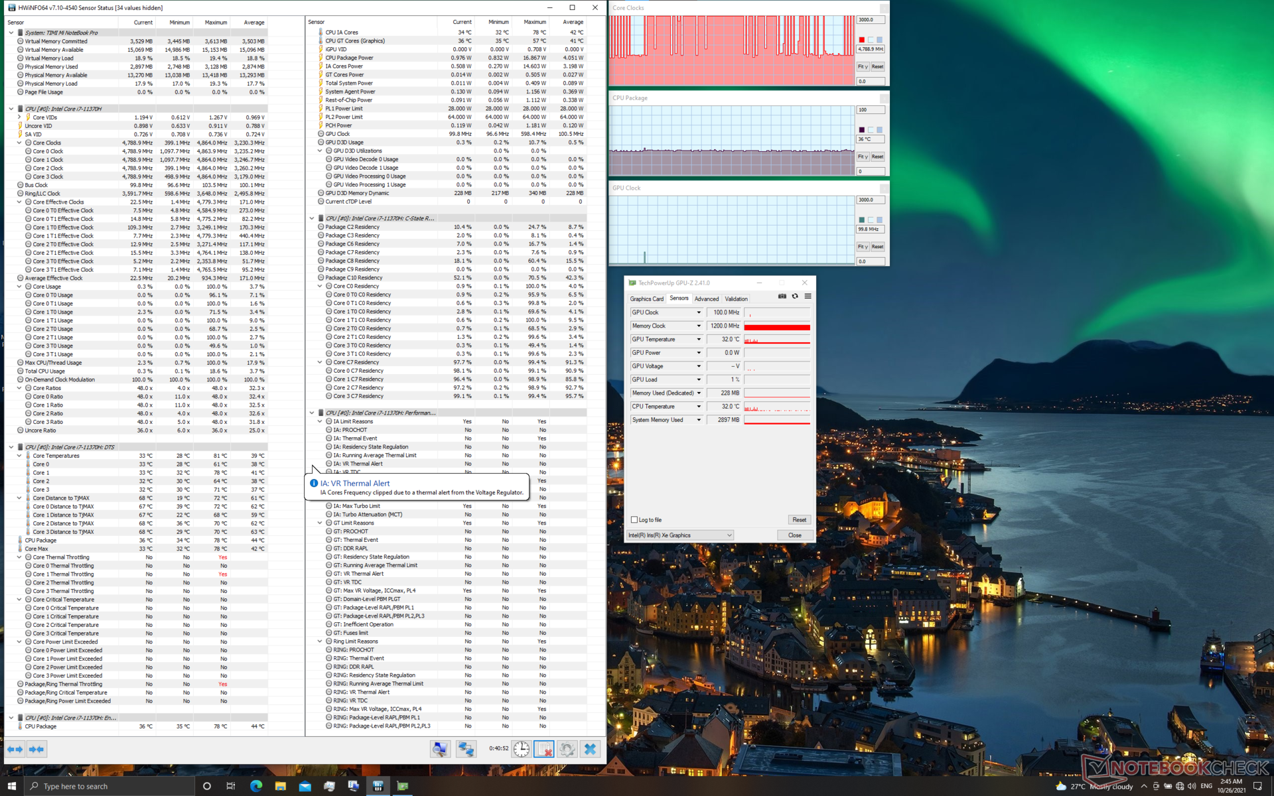Switch to the Advanced tab in GPU-Z
The width and height of the screenshot is (1274, 796).
click(x=706, y=299)
